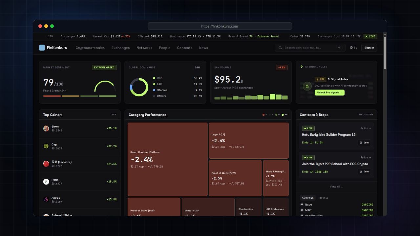Click the browser address bar URL
Screen dimensions: 420x236
click(x=220, y=26)
